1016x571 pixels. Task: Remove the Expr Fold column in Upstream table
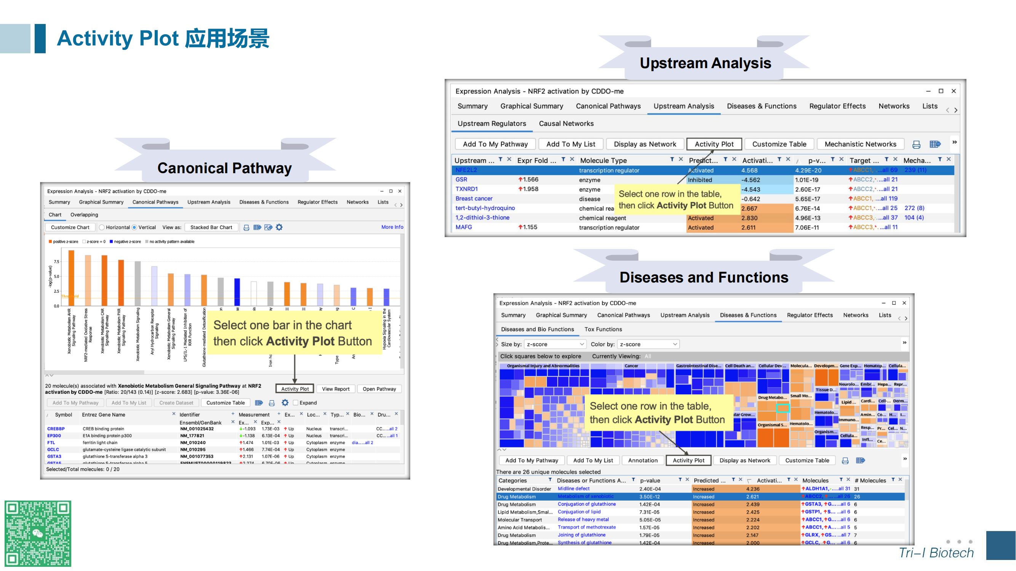(572, 159)
